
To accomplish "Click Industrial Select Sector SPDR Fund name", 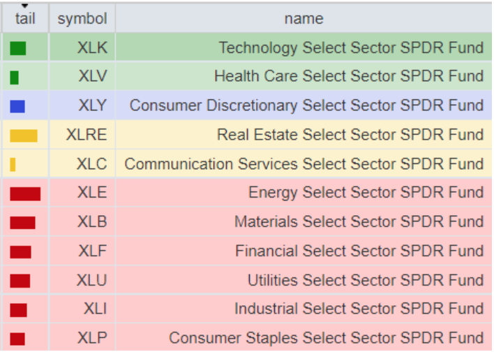I will click(359, 309).
